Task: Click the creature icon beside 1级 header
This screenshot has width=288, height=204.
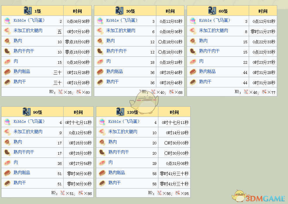Action: pos(28,11)
